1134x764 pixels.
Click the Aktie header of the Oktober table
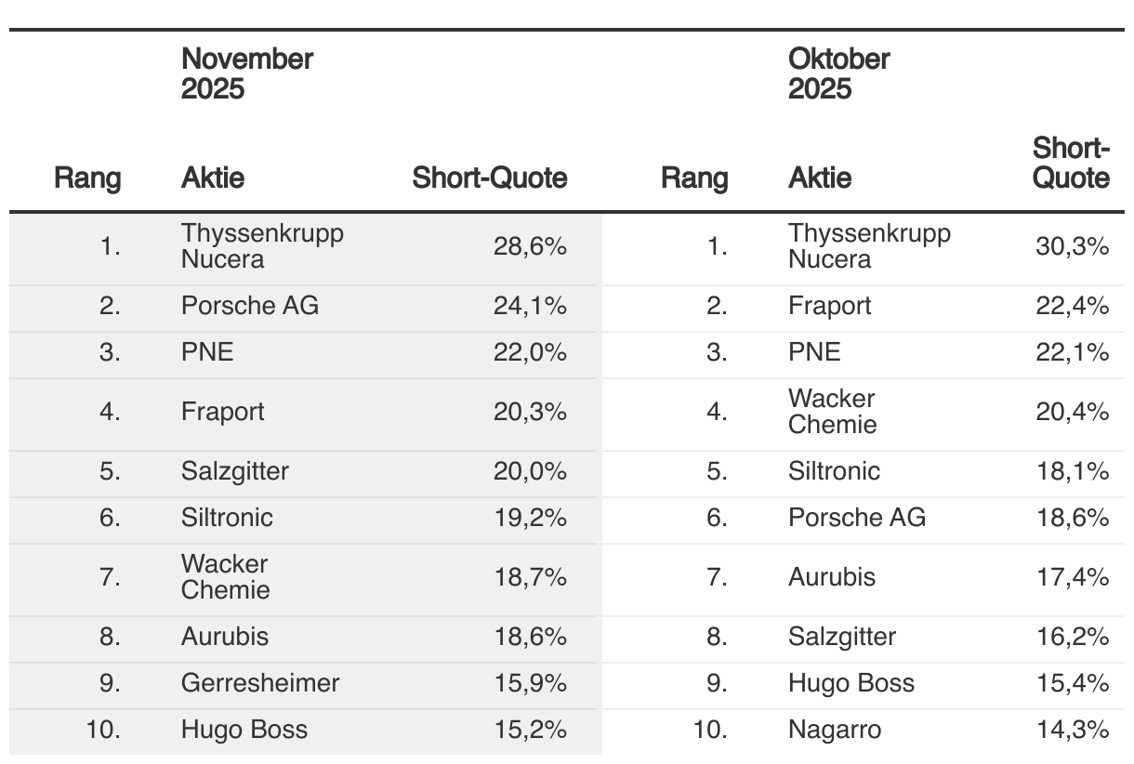[x=820, y=178]
